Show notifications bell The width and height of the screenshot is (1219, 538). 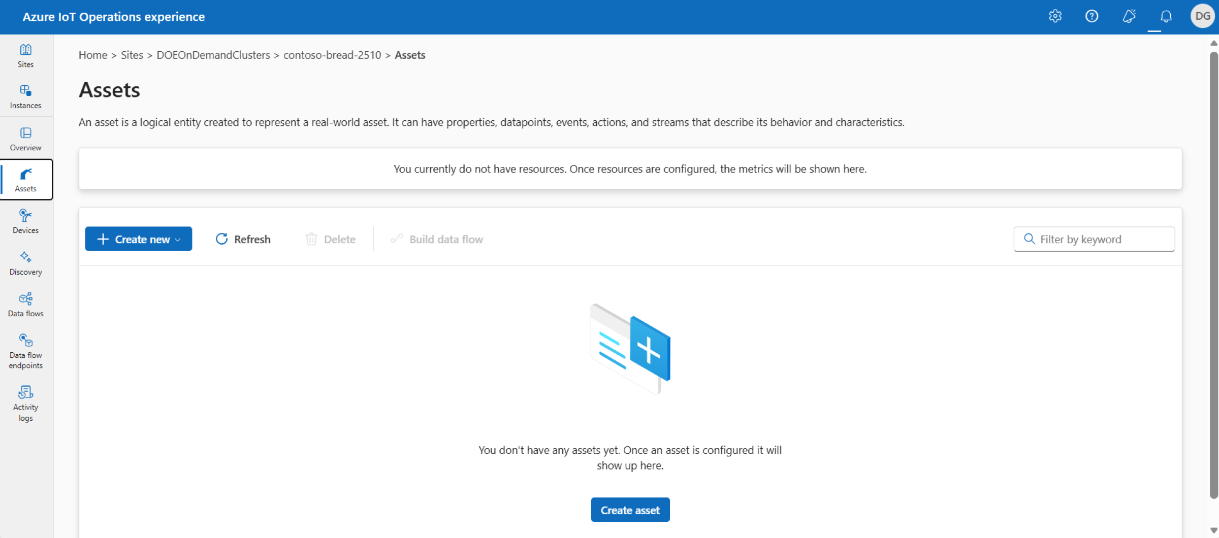point(1166,16)
